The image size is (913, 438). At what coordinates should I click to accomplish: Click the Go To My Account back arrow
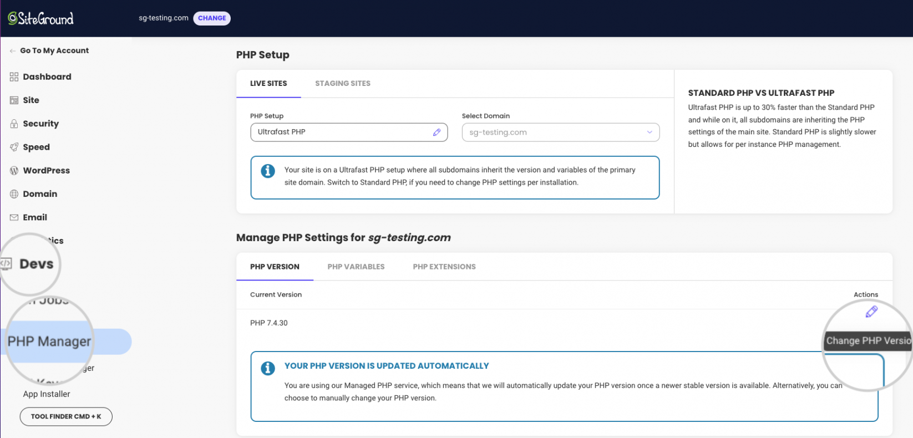point(12,51)
